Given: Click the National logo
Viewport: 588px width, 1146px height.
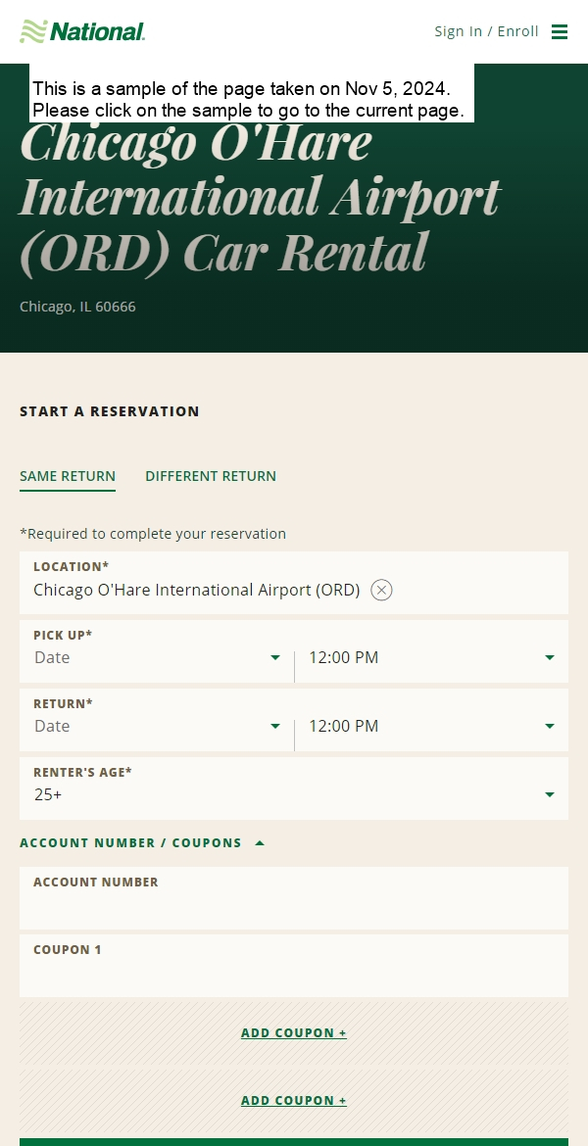Looking at the screenshot, I should tap(82, 31).
